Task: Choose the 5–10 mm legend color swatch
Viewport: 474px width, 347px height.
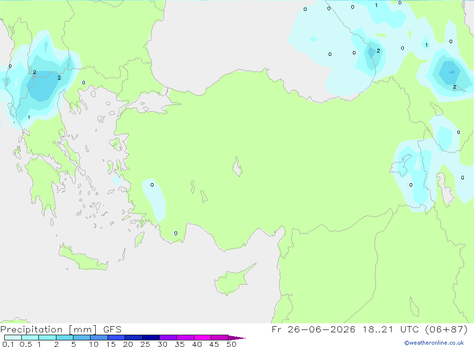Action: (x=82, y=338)
